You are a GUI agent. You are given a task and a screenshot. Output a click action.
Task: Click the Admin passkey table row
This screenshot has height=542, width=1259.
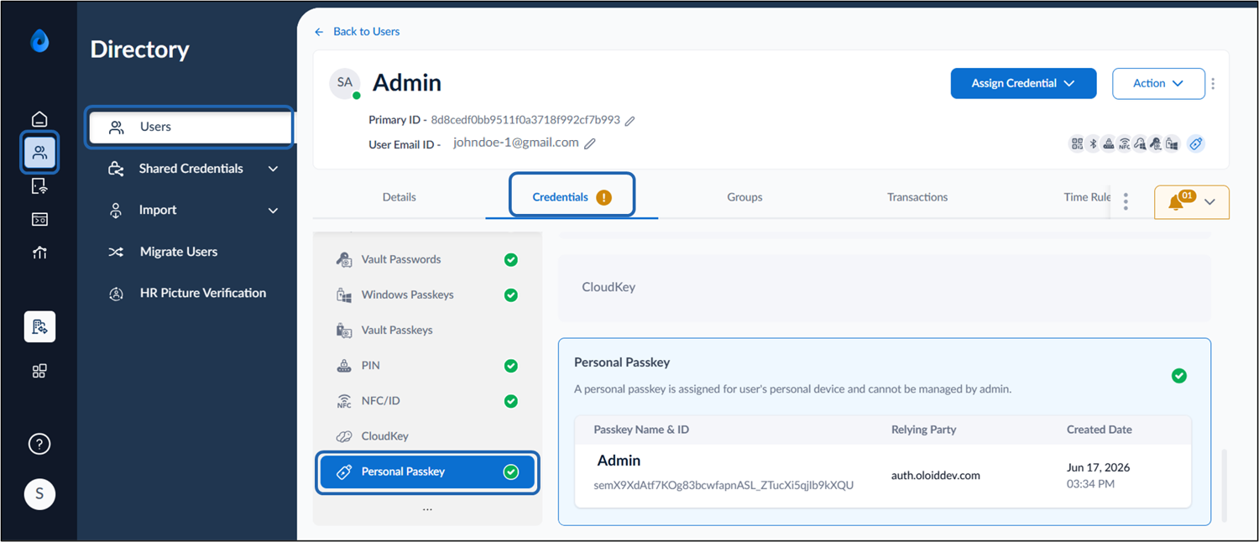coord(883,475)
